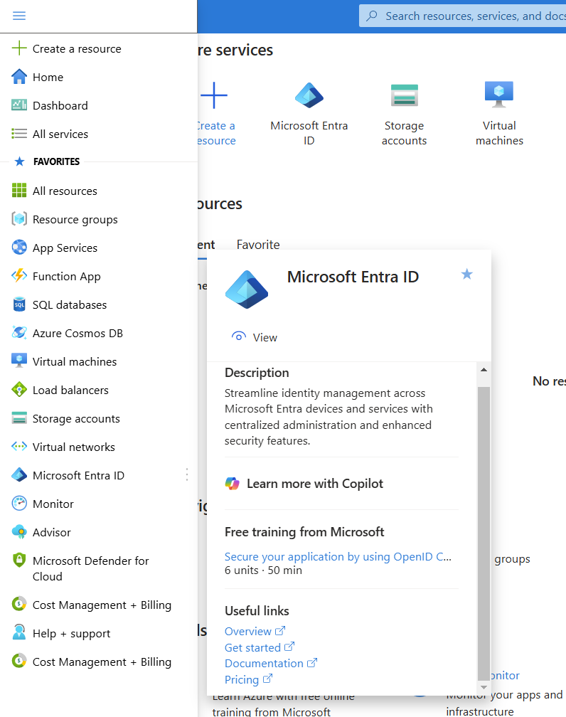
Task: Select Dashboard text in sidebar menu
Action: click(60, 105)
